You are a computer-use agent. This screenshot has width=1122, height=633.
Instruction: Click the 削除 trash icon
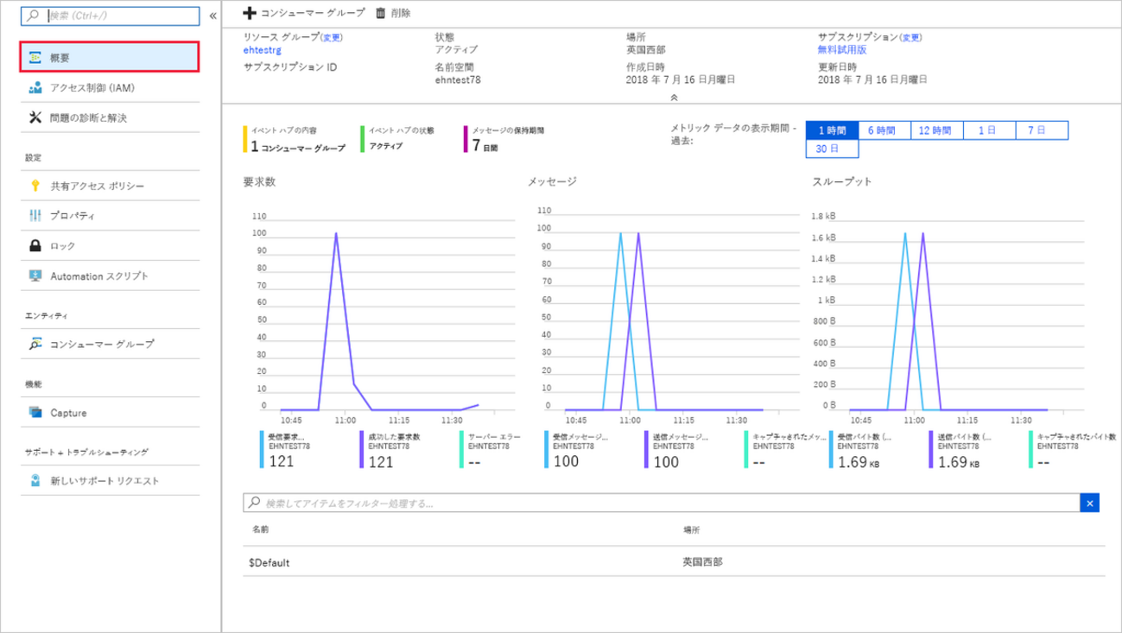point(380,13)
